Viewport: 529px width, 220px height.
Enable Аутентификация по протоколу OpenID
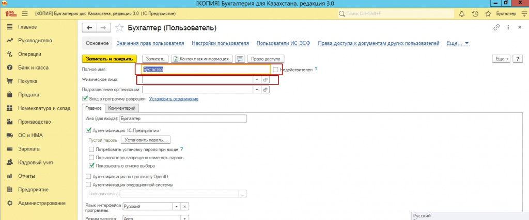tap(89, 176)
